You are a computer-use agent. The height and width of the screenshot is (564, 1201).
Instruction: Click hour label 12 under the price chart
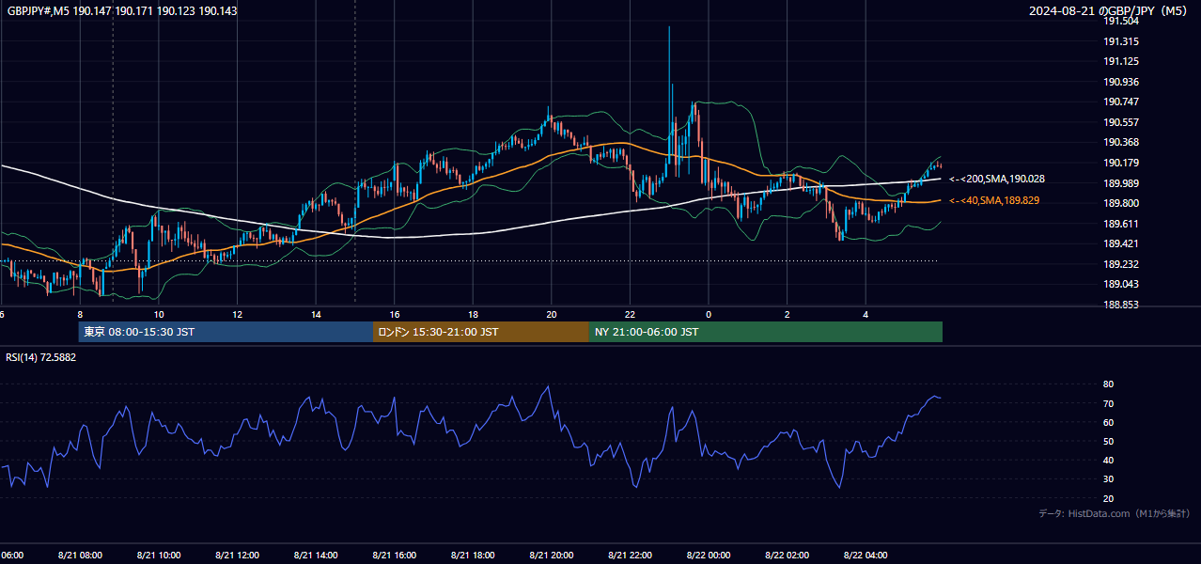tap(238, 314)
